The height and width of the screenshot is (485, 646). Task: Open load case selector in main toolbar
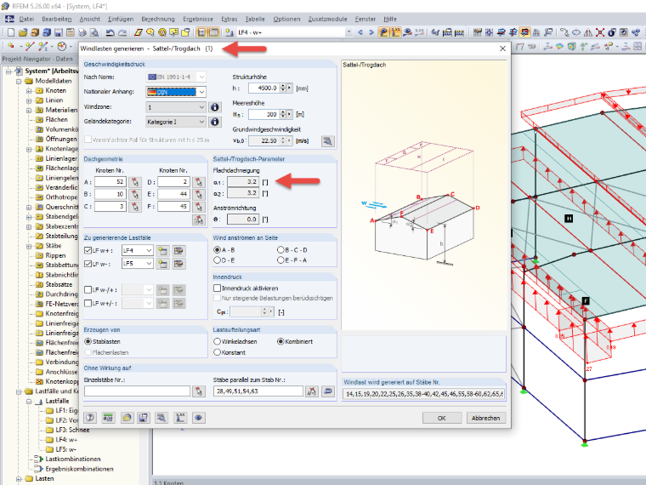coord(349,32)
